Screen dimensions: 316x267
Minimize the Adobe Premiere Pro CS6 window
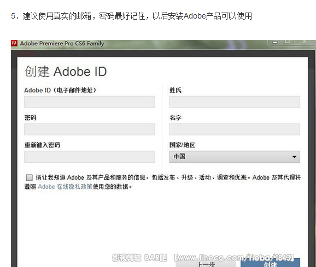click(275, 42)
